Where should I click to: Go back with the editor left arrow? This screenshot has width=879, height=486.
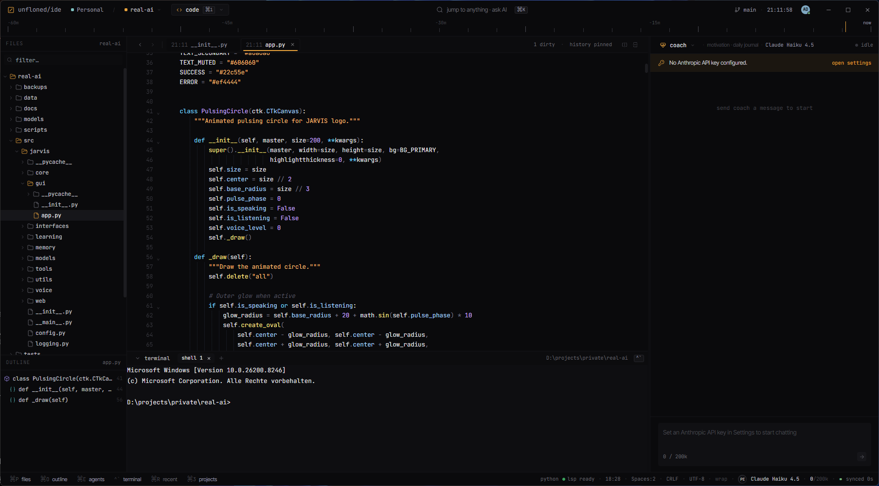[140, 45]
